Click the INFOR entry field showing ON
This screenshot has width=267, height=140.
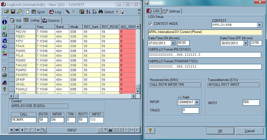(57, 120)
